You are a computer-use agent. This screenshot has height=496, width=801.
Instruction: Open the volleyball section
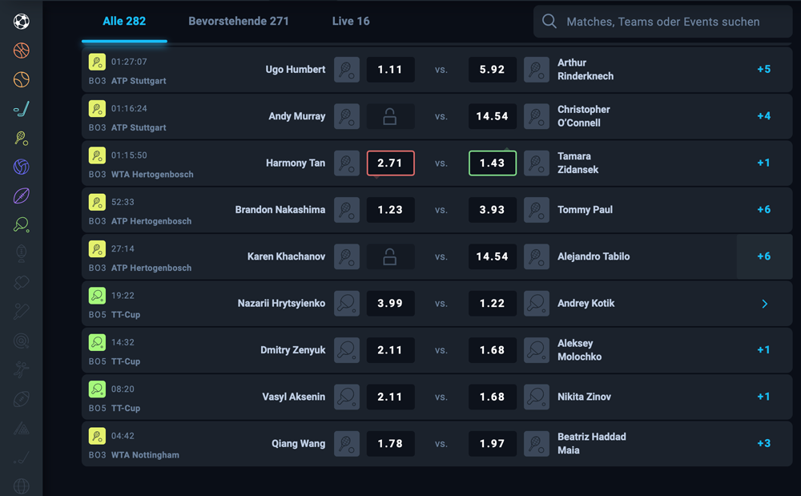(x=20, y=167)
